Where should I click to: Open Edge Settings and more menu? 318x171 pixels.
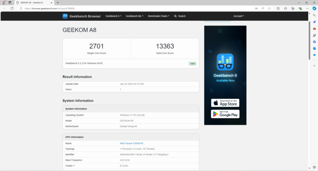[x=307, y=9]
